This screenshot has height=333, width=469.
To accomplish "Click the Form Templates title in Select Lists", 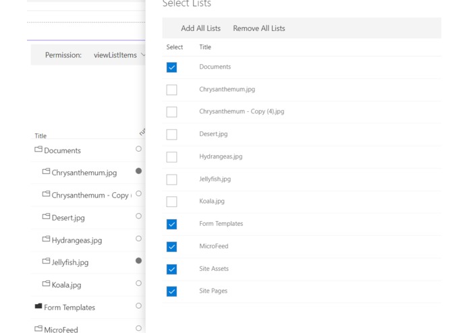I will [x=221, y=224].
